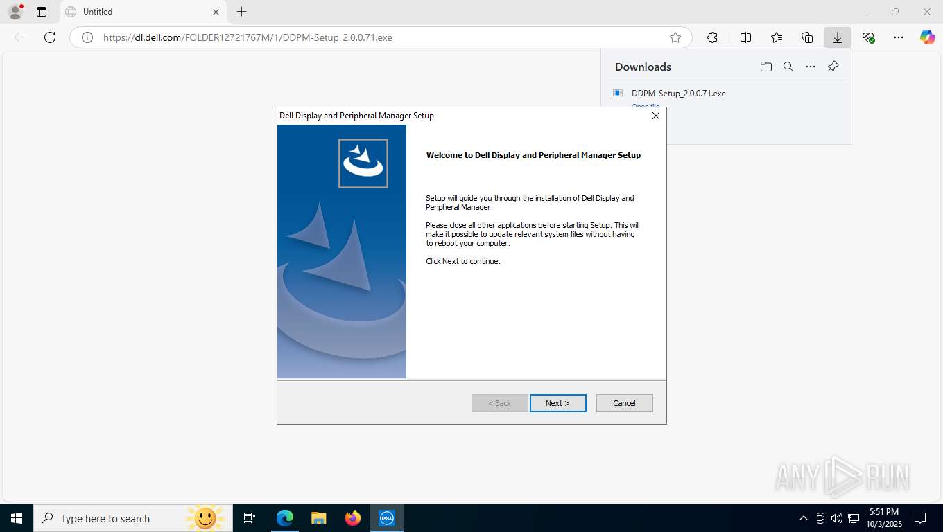The height and width of the screenshot is (532, 943).
Task: Toggle Split screen icon
Action: [x=745, y=37]
